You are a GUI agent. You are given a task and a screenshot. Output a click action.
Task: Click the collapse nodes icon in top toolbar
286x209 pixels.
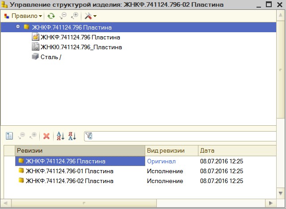pos(63,16)
